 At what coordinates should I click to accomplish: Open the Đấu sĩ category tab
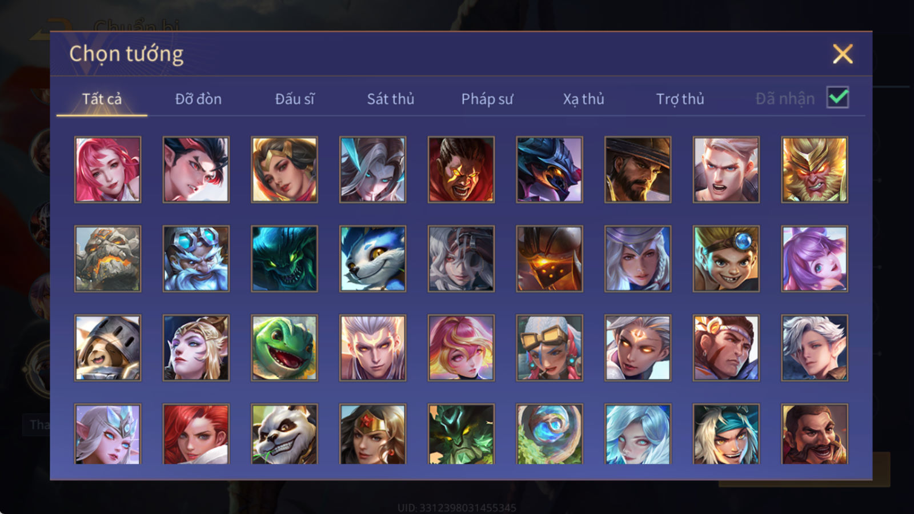pyautogui.click(x=294, y=99)
